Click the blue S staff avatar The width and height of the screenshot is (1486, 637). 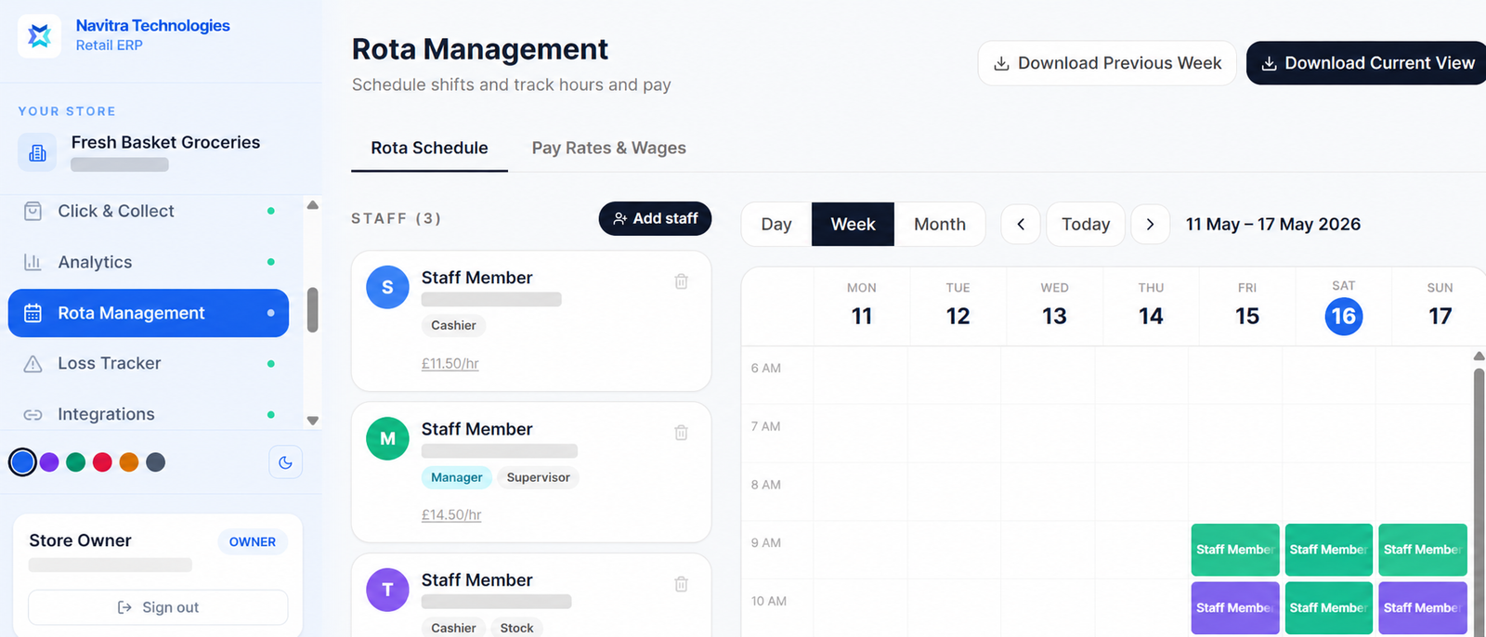click(x=387, y=287)
